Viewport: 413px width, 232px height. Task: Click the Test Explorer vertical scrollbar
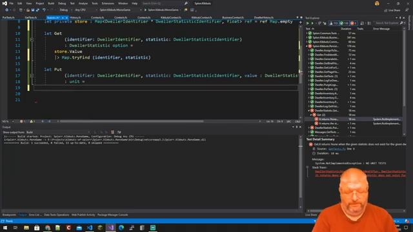pos(405,68)
